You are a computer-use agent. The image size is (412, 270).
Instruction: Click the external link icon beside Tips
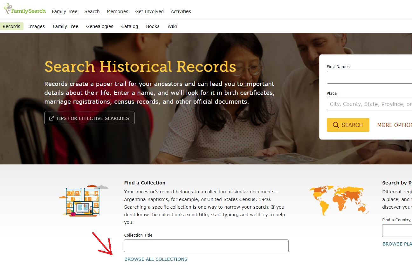coord(52,118)
